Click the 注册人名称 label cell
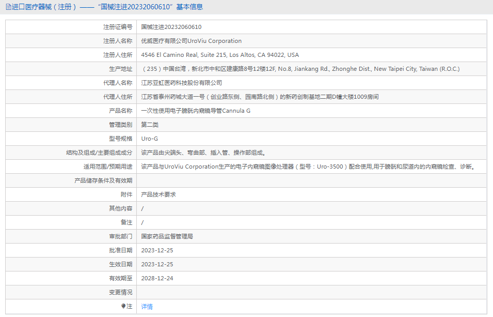493x317 pixels. point(71,41)
